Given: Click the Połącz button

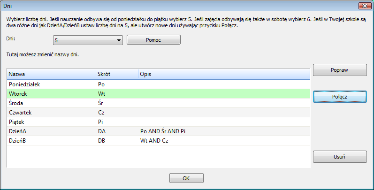Looking at the screenshot, I should [x=340, y=97].
